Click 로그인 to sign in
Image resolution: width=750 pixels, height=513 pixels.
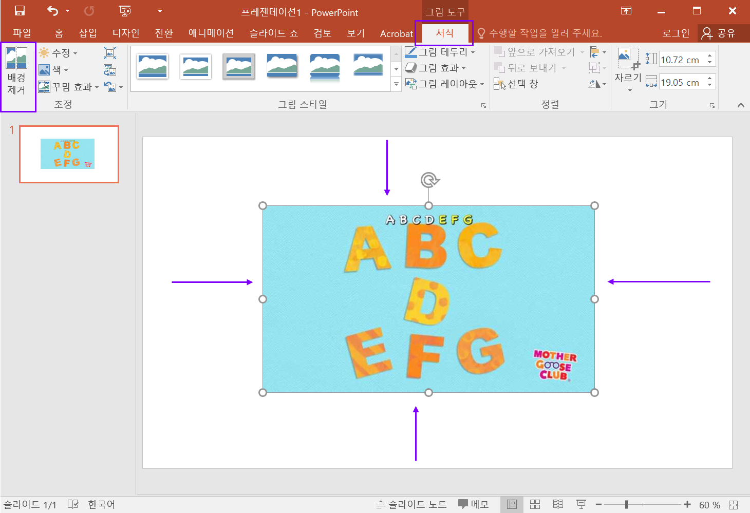676,33
